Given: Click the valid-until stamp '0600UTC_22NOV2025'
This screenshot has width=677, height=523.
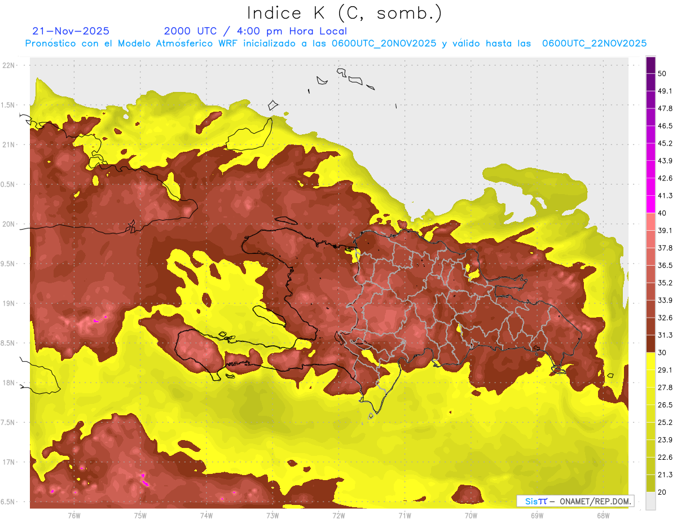Looking at the screenshot, I should (594, 43).
